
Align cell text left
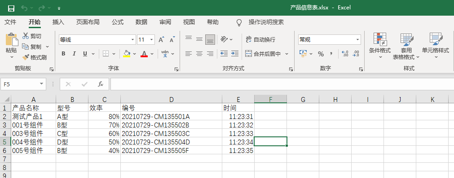[189, 54]
